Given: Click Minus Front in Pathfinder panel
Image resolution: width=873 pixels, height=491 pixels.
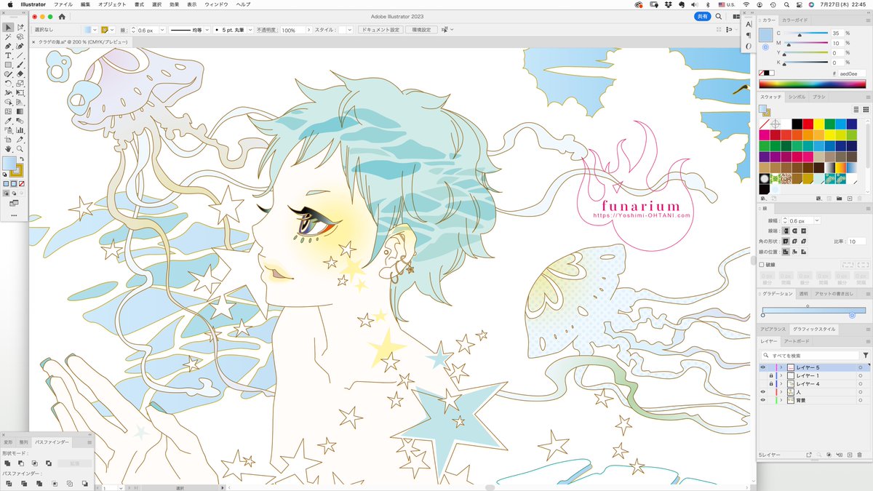Looking at the screenshot, I should (x=20, y=463).
